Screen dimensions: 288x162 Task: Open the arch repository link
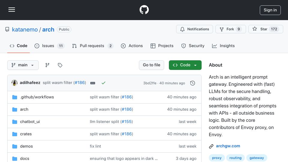[48, 29]
